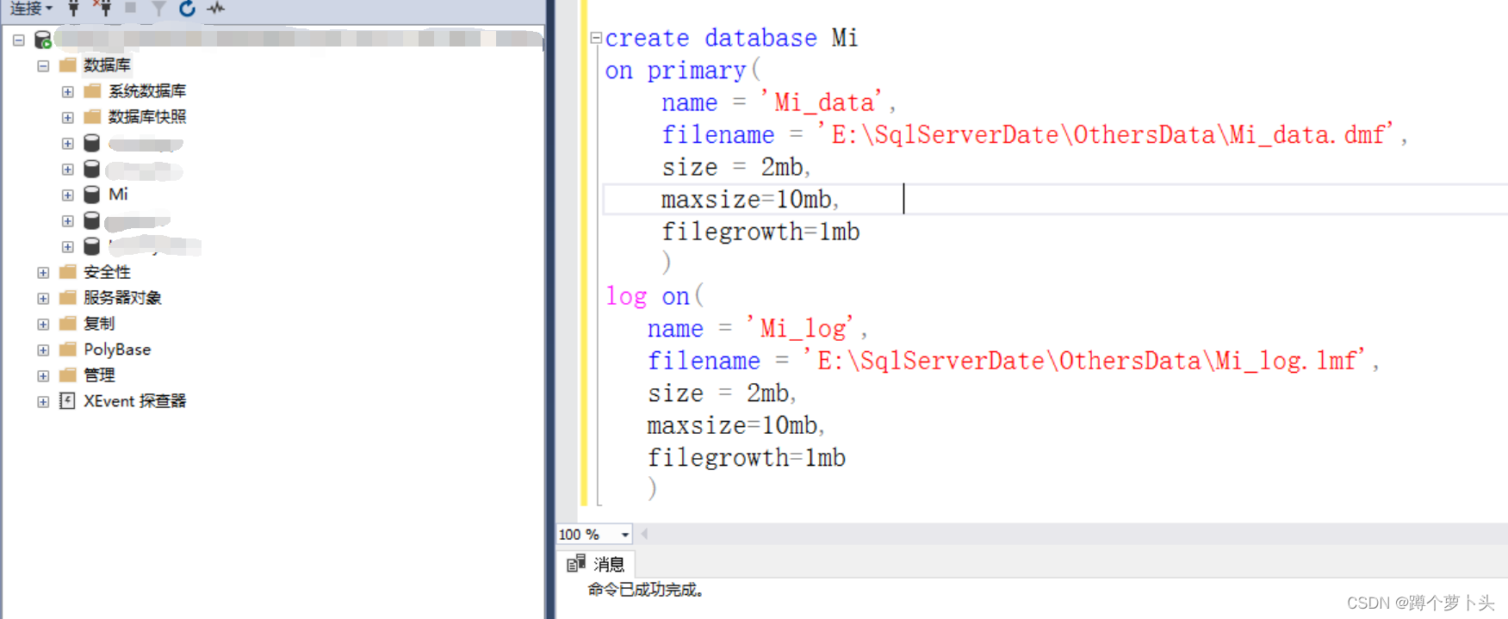
Task: Expand the 复制 folder
Action: [x=43, y=324]
